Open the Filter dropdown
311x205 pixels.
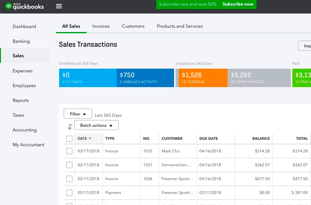(78, 114)
